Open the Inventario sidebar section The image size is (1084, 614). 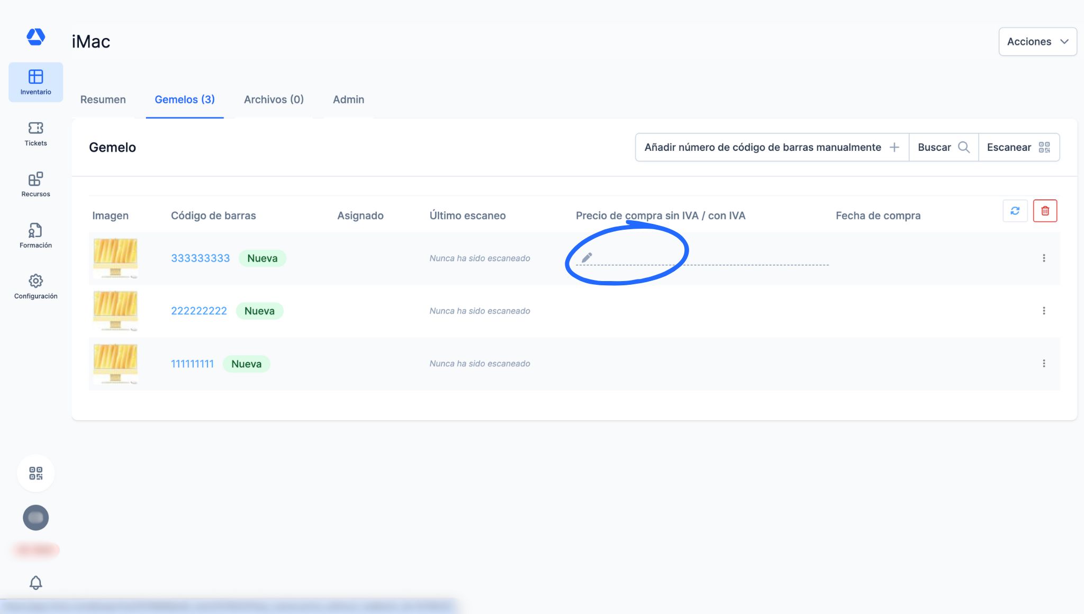tap(35, 82)
